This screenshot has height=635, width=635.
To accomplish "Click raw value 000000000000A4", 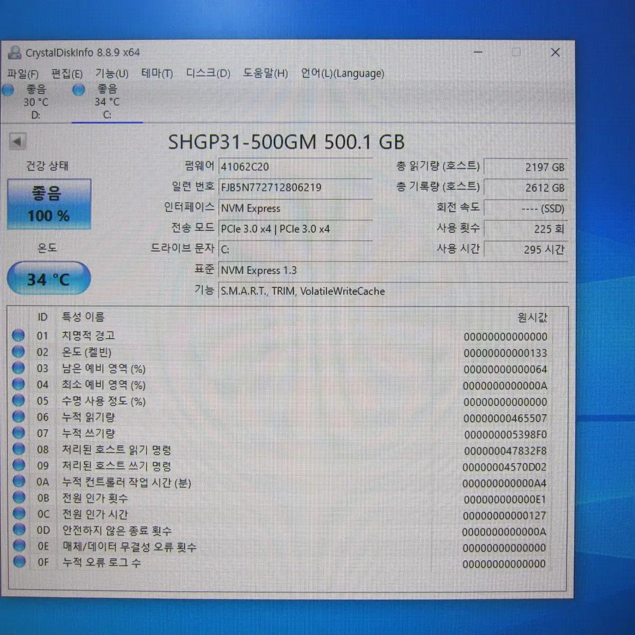I will click(504, 483).
